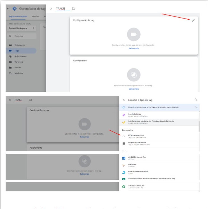208x209 pixels.
Task: Close the tag editor next to Gerenciador de tags
Action: pyautogui.click(x=51, y=9)
